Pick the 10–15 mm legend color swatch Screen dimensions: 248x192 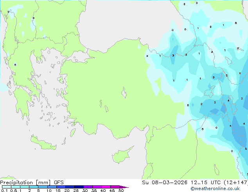[52, 187]
